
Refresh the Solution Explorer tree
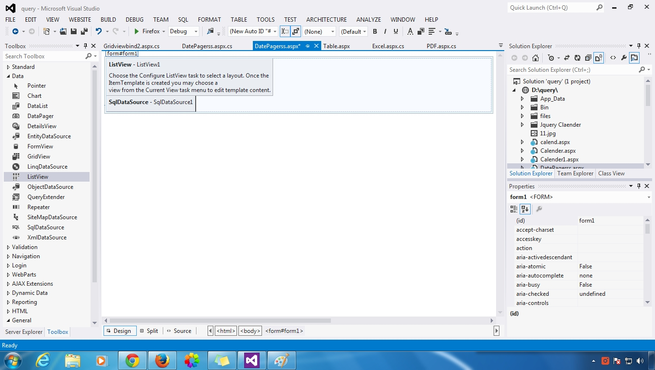coord(577,58)
